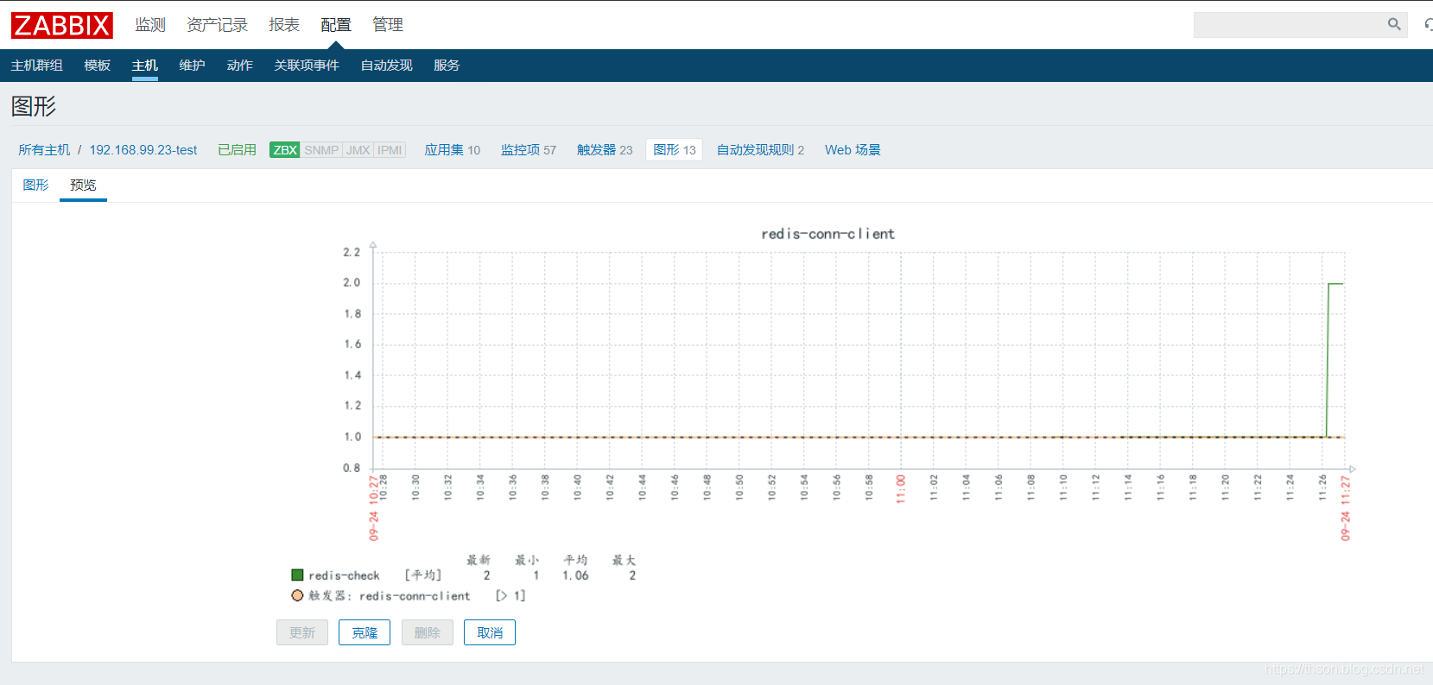Open the 资产记录 top menu
This screenshot has width=1433, height=685.
[x=217, y=25]
